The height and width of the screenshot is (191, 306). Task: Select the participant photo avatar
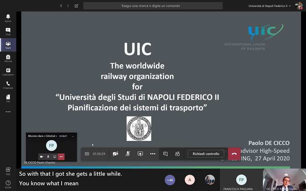pos(210,180)
